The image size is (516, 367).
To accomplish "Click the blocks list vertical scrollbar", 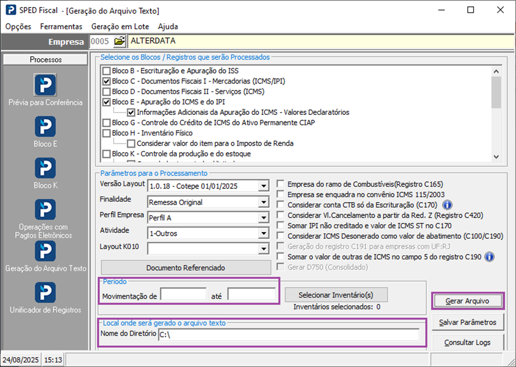I will pyautogui.click(x=496, y=112).
